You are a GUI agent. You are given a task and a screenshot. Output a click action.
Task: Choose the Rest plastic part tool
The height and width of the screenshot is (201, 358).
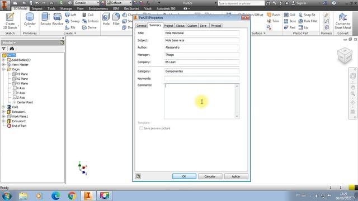[x=290, y=27]
